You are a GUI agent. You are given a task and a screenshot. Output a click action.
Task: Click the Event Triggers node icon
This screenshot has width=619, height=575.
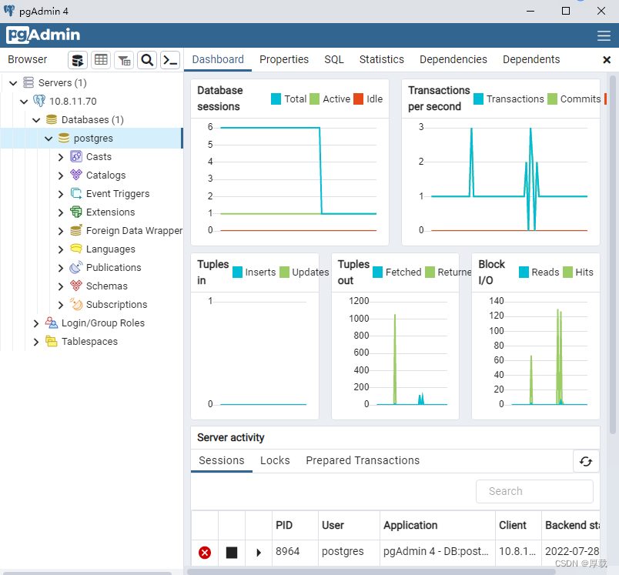tap(76, 193)
